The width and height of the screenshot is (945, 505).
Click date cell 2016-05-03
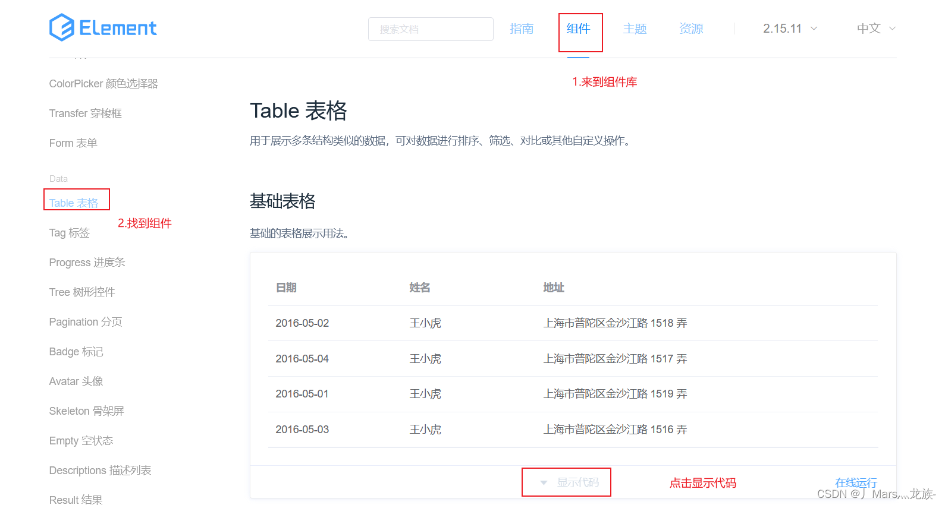point(302,430)
